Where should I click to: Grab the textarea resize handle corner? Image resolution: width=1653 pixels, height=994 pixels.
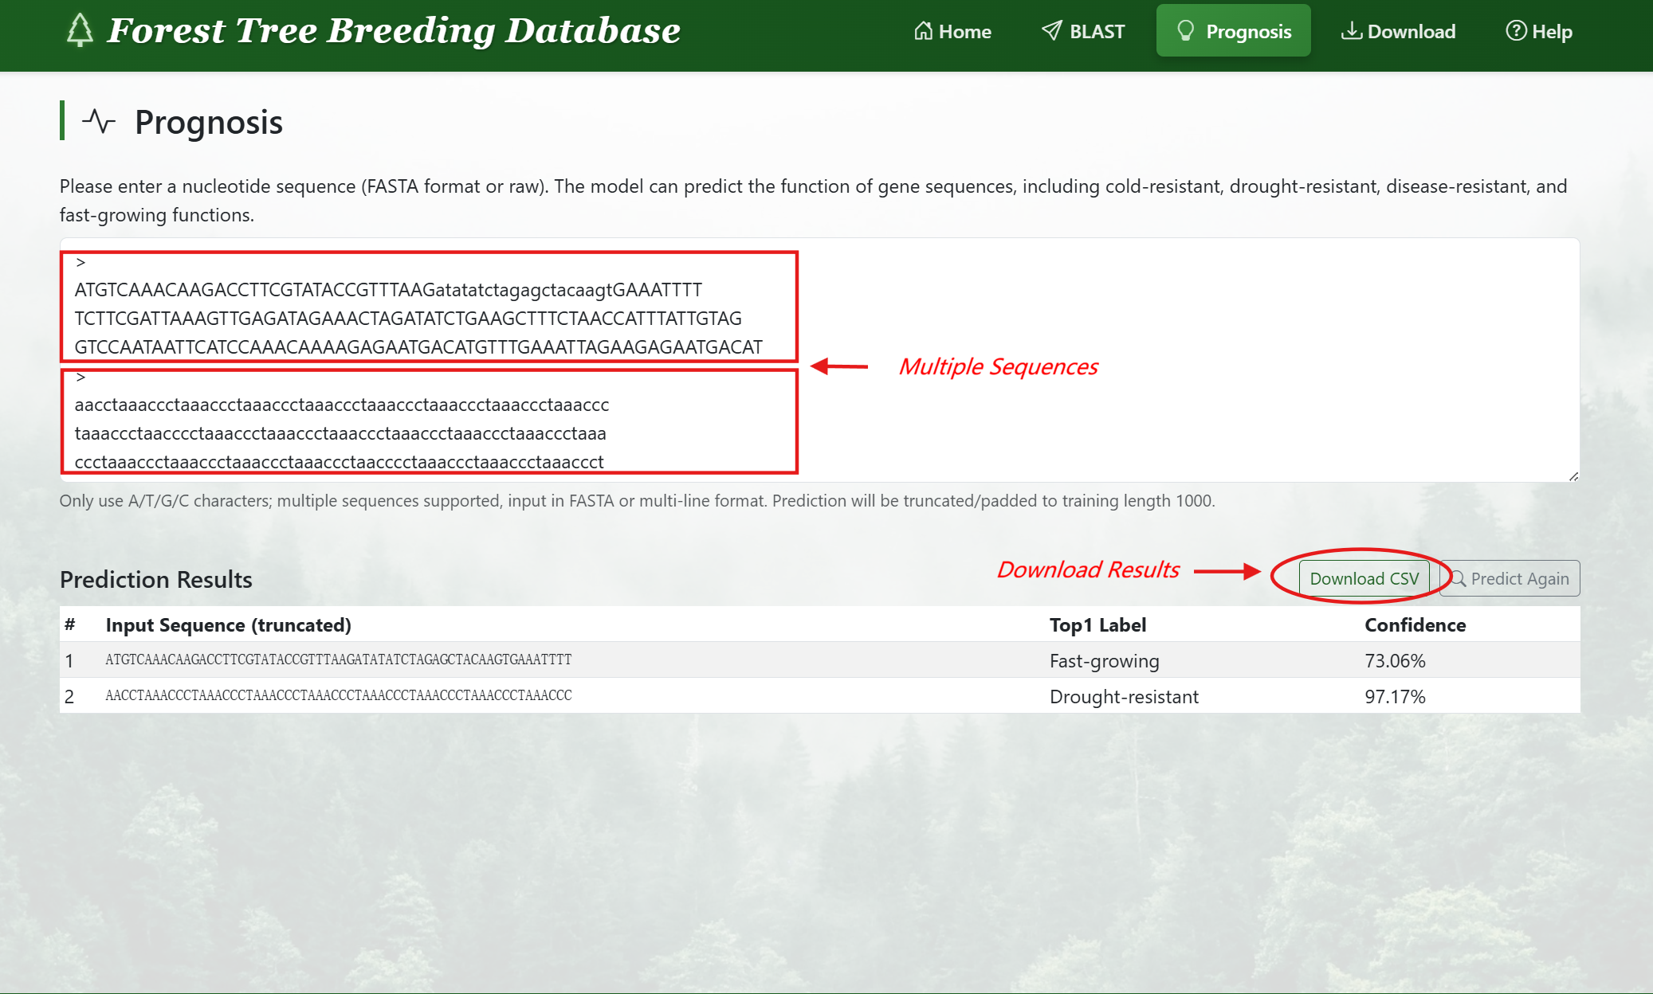point(1573,476)
